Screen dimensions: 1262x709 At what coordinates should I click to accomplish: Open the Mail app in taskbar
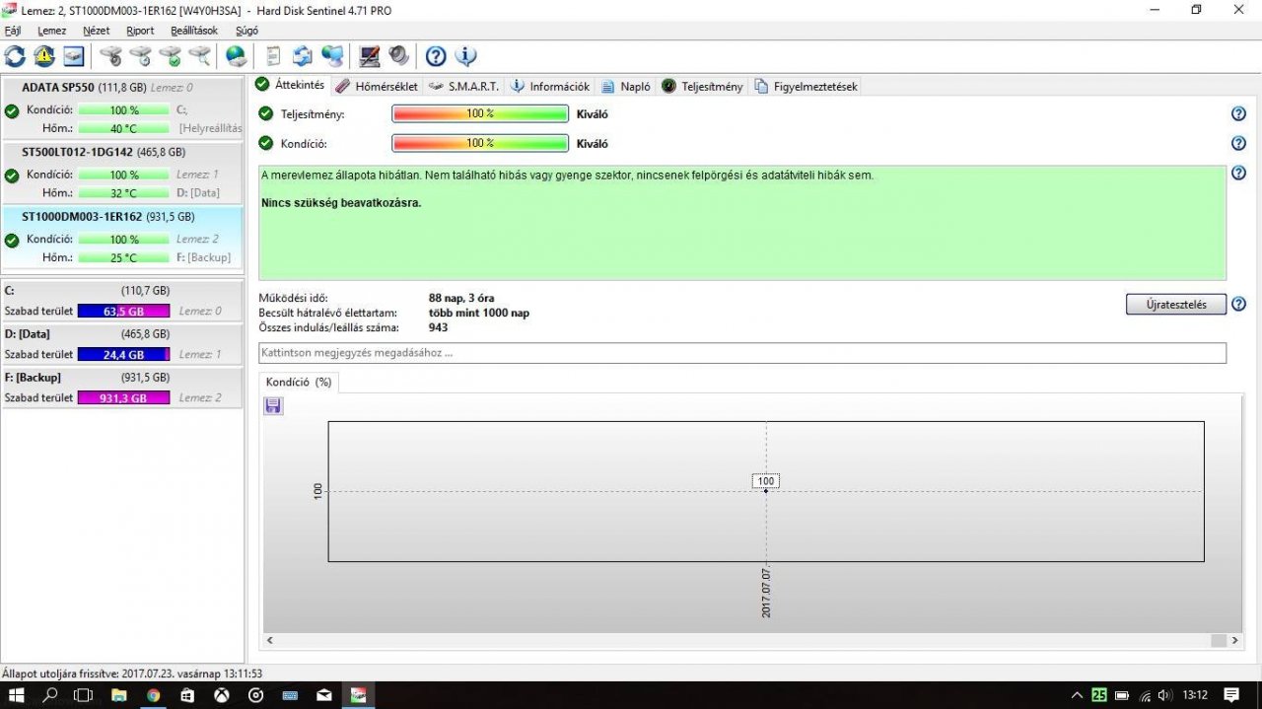pyautogui.click(x=323, y=695)
